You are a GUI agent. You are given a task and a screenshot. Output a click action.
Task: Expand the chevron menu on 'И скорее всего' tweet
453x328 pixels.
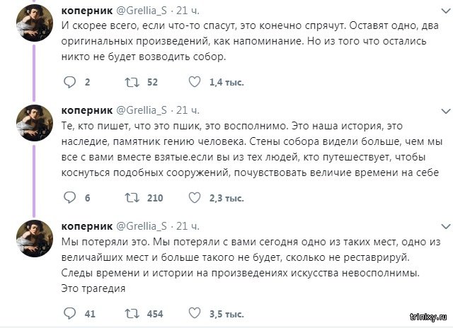coord(445,10)
